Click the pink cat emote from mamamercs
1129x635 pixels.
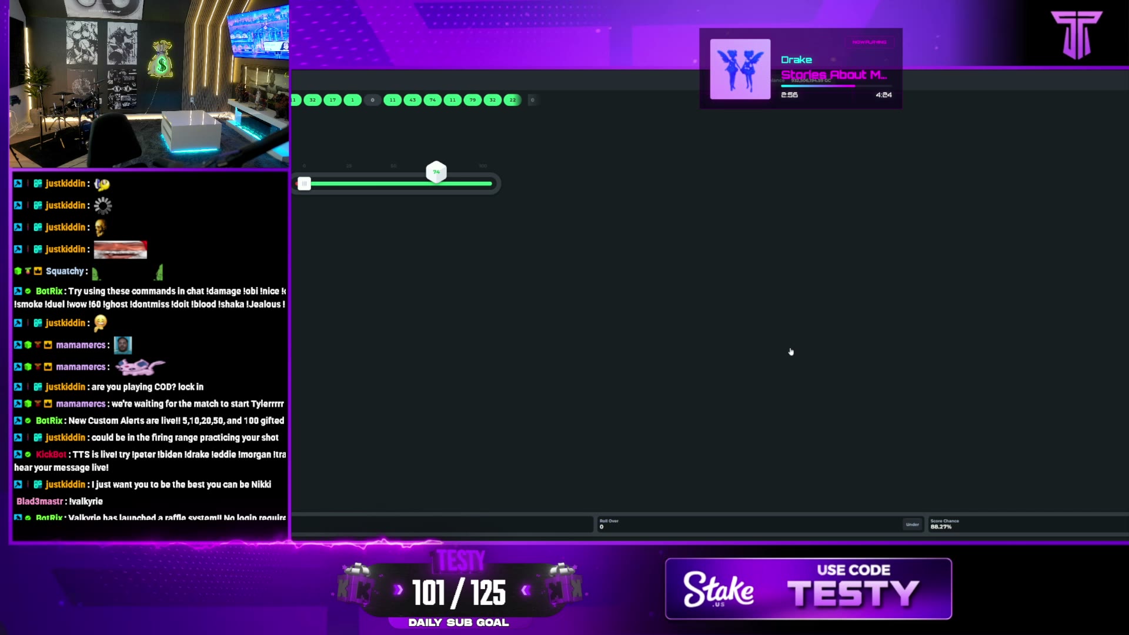tap(140, 367)
